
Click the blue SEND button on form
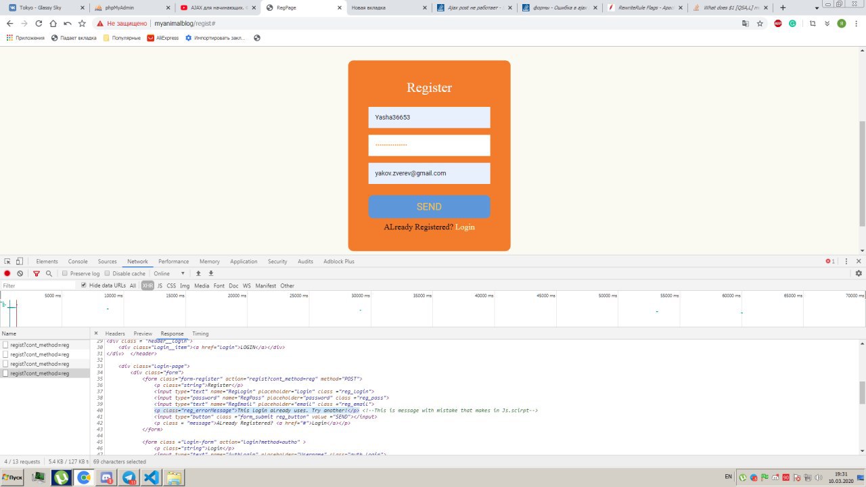click(429, 207)
